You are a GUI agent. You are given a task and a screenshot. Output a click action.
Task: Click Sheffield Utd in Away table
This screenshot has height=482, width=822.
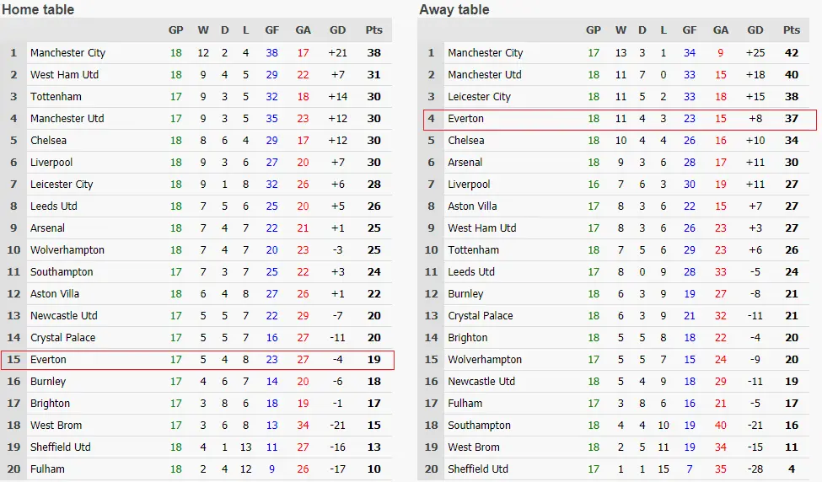coord(478,469)
